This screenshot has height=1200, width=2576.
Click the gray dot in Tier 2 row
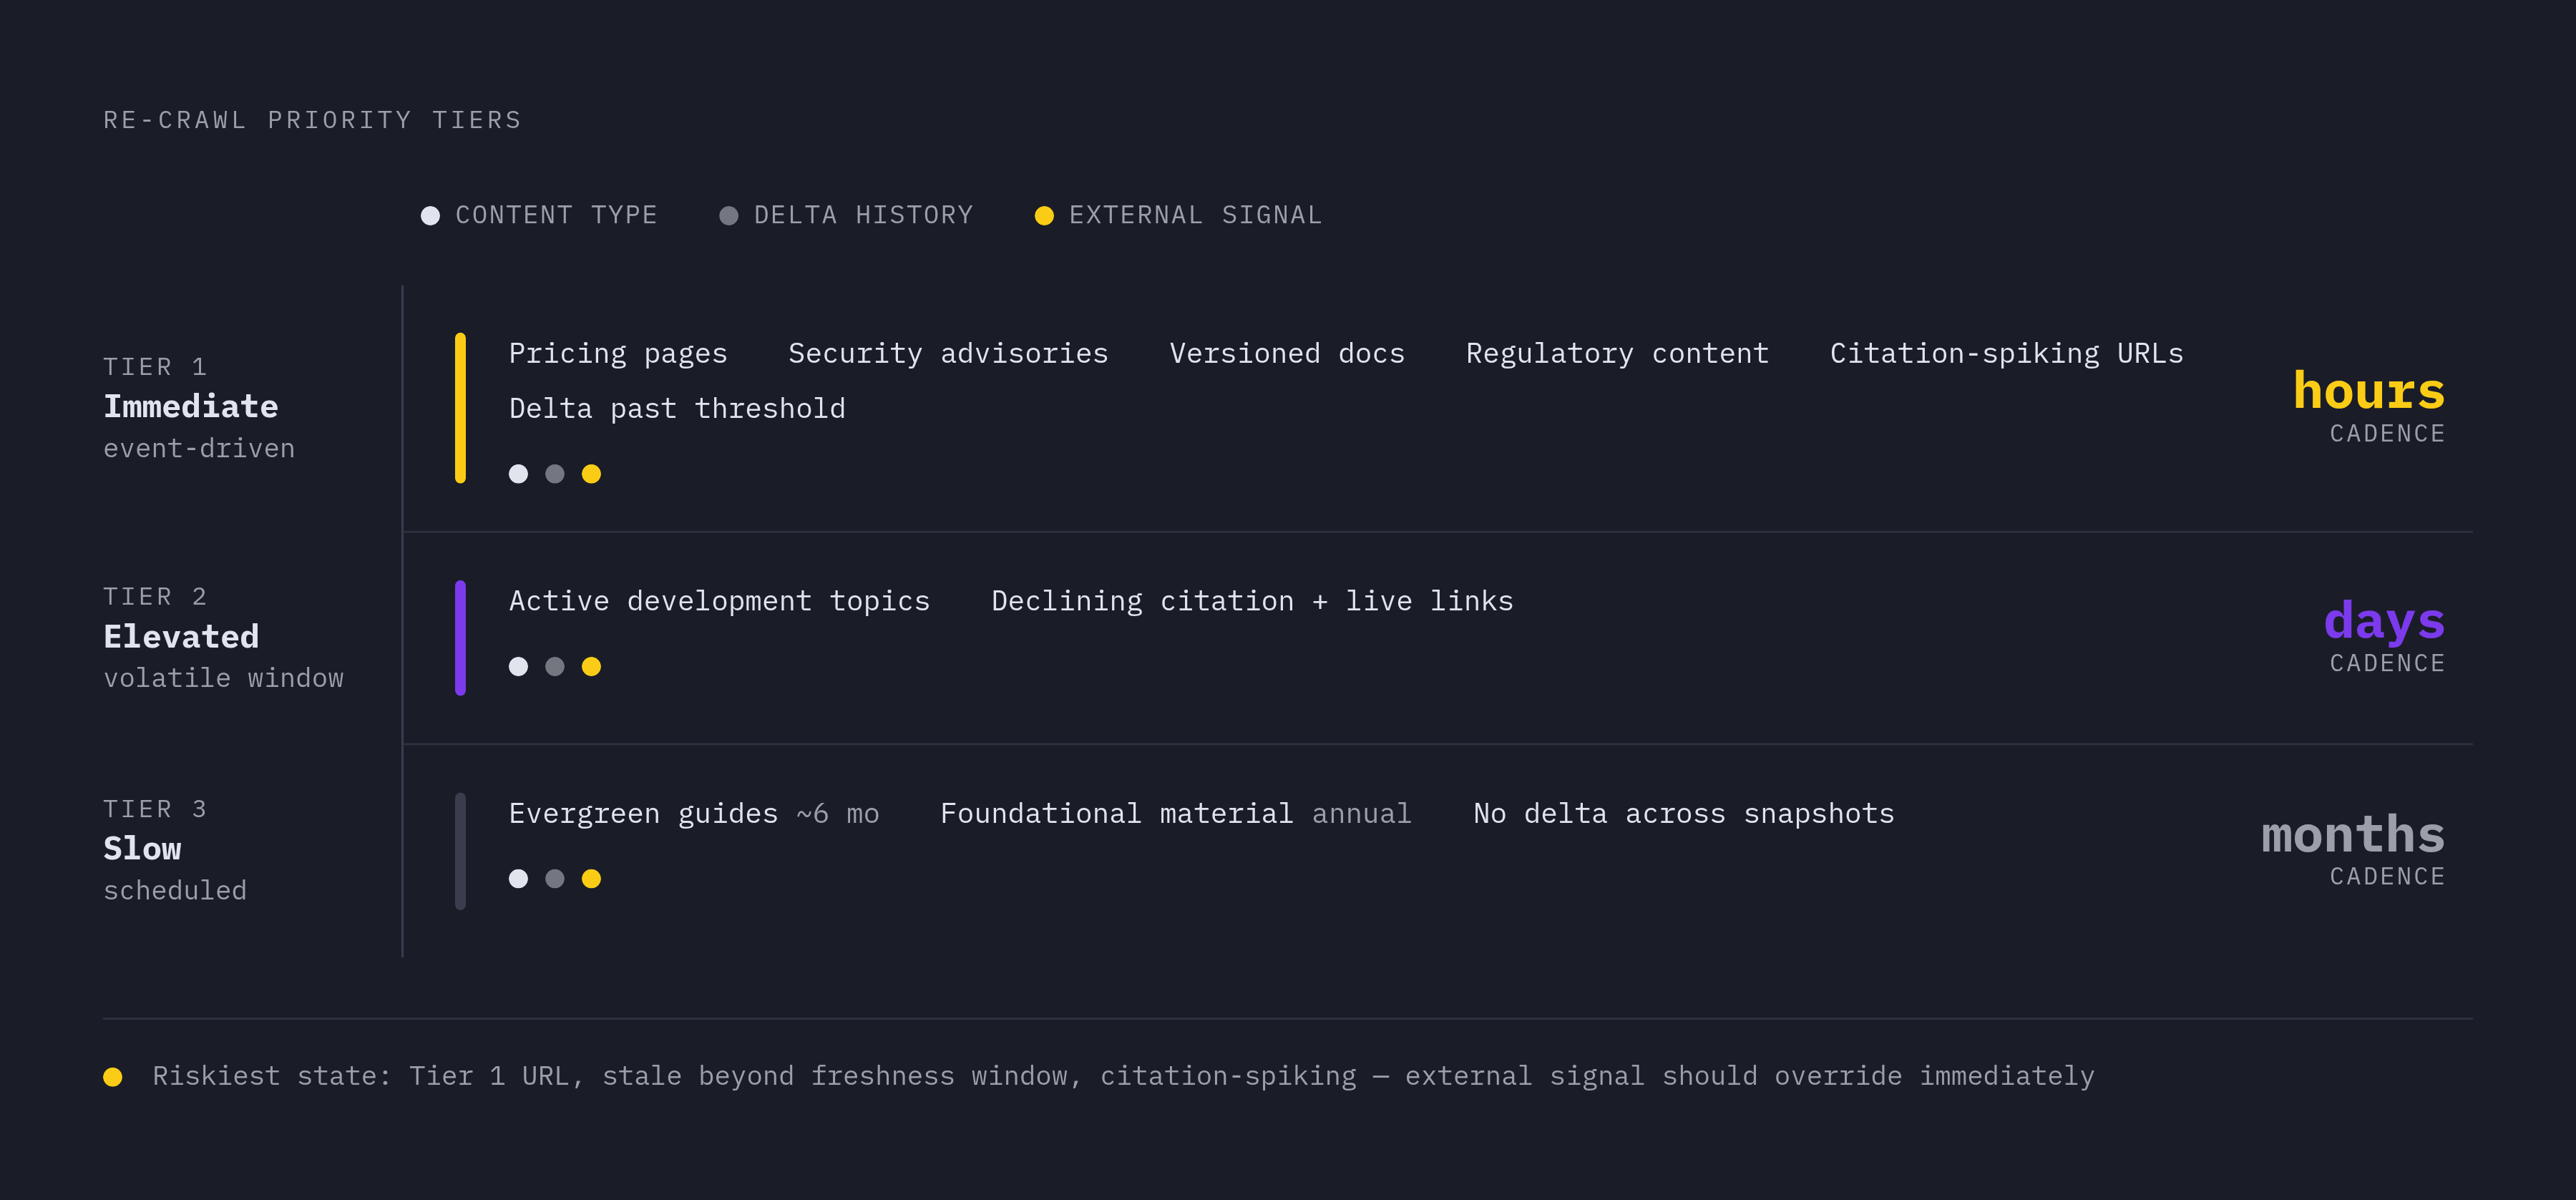click(x=555, y=666)
